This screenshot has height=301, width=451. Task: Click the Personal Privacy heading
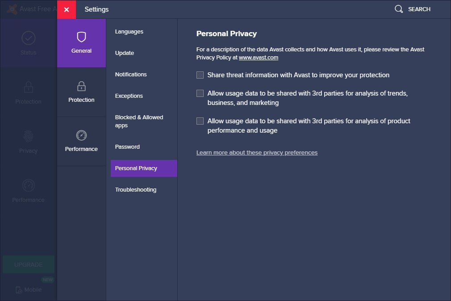[227, 33]
